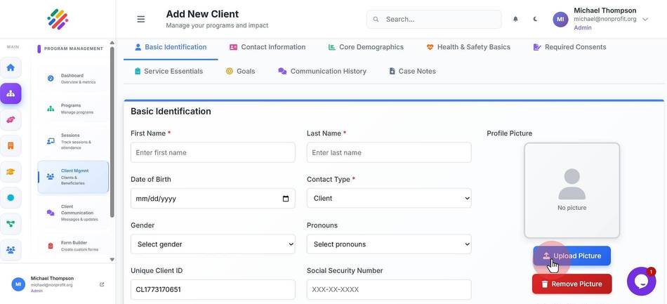Viewport: 667px width, 304px height.
Task: Focus the Last Name input field
Action: pos(389,152)
